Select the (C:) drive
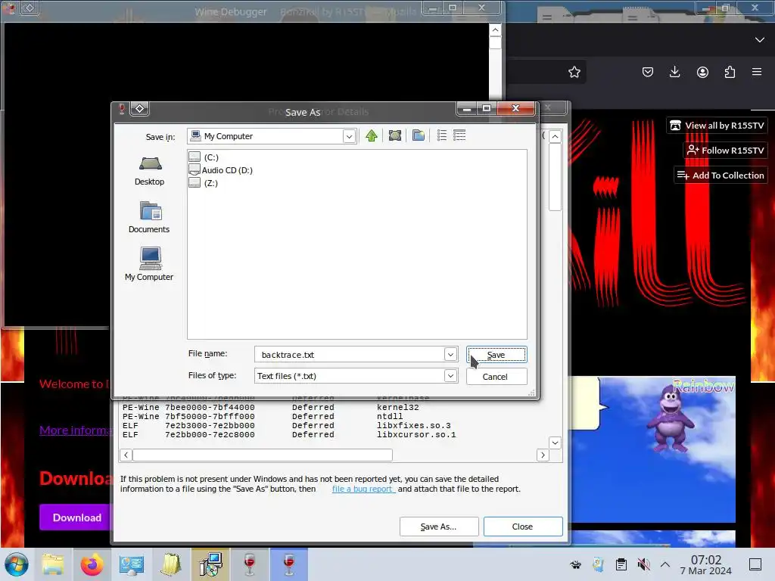This screenshot has height=581, width=775. [x=204, y=157]
